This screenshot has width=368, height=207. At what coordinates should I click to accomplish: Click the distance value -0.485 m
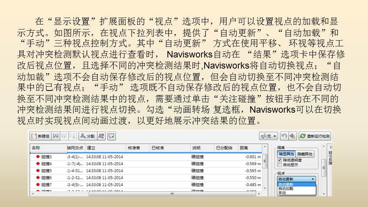tap(253, 185)
